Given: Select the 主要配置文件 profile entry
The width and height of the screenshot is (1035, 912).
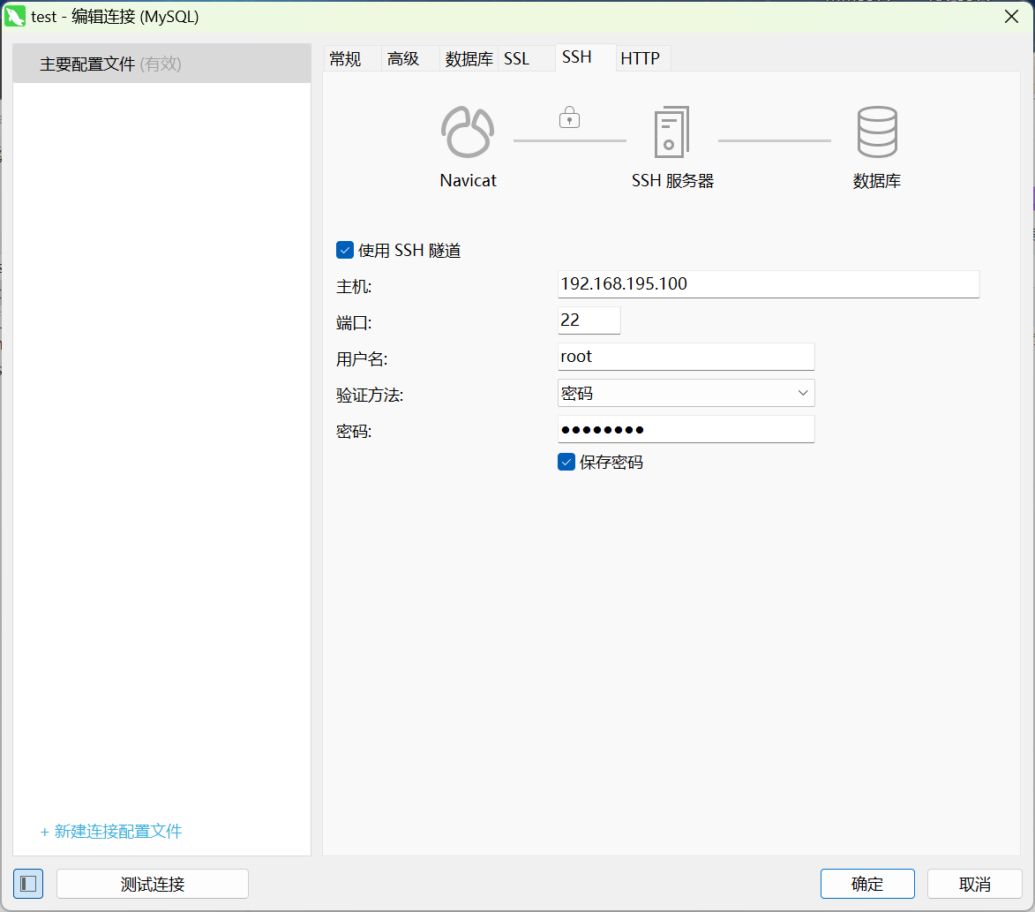Looking at the screenshot, I should (161, 64).
